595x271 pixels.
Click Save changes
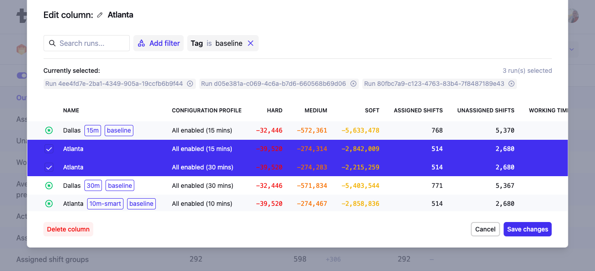pyautogui.click(x=527, y=229)
